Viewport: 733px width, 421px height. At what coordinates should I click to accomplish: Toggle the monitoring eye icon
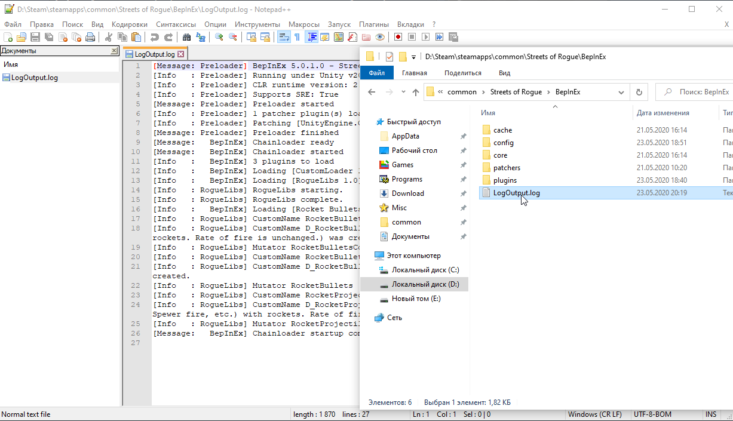click(380, 37)
